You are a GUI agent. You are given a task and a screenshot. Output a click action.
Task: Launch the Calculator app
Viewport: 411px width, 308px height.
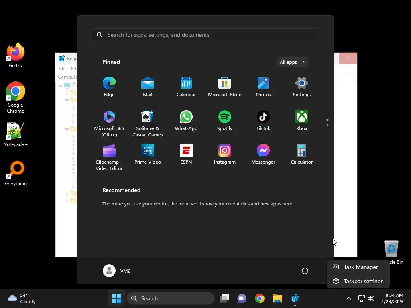302,154
